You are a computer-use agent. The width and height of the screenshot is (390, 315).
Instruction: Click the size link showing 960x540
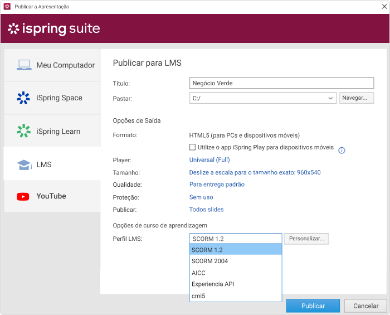[255, 172]
